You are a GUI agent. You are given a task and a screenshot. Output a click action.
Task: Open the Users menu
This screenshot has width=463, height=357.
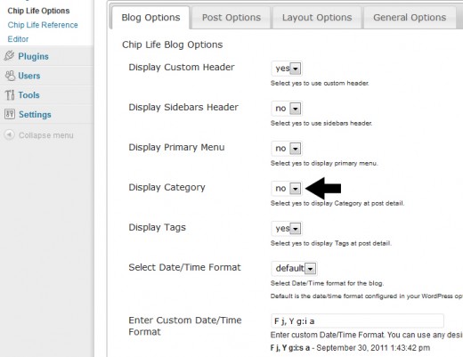click(29, 76)
